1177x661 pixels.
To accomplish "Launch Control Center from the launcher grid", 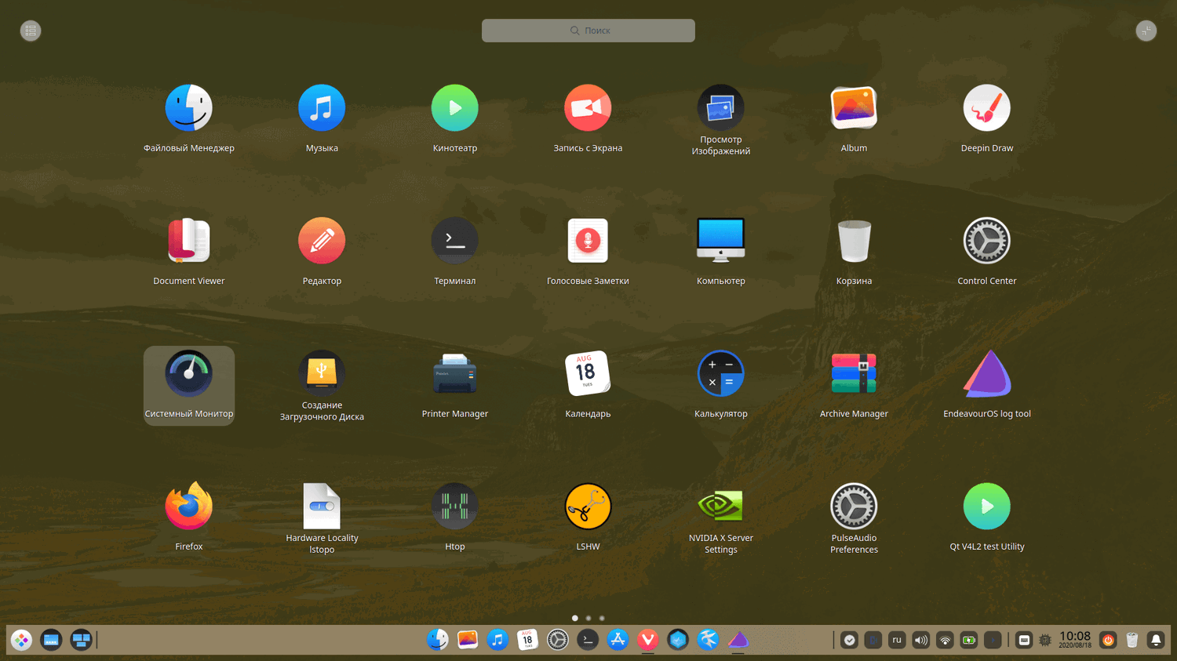I will tap(987, 241).
